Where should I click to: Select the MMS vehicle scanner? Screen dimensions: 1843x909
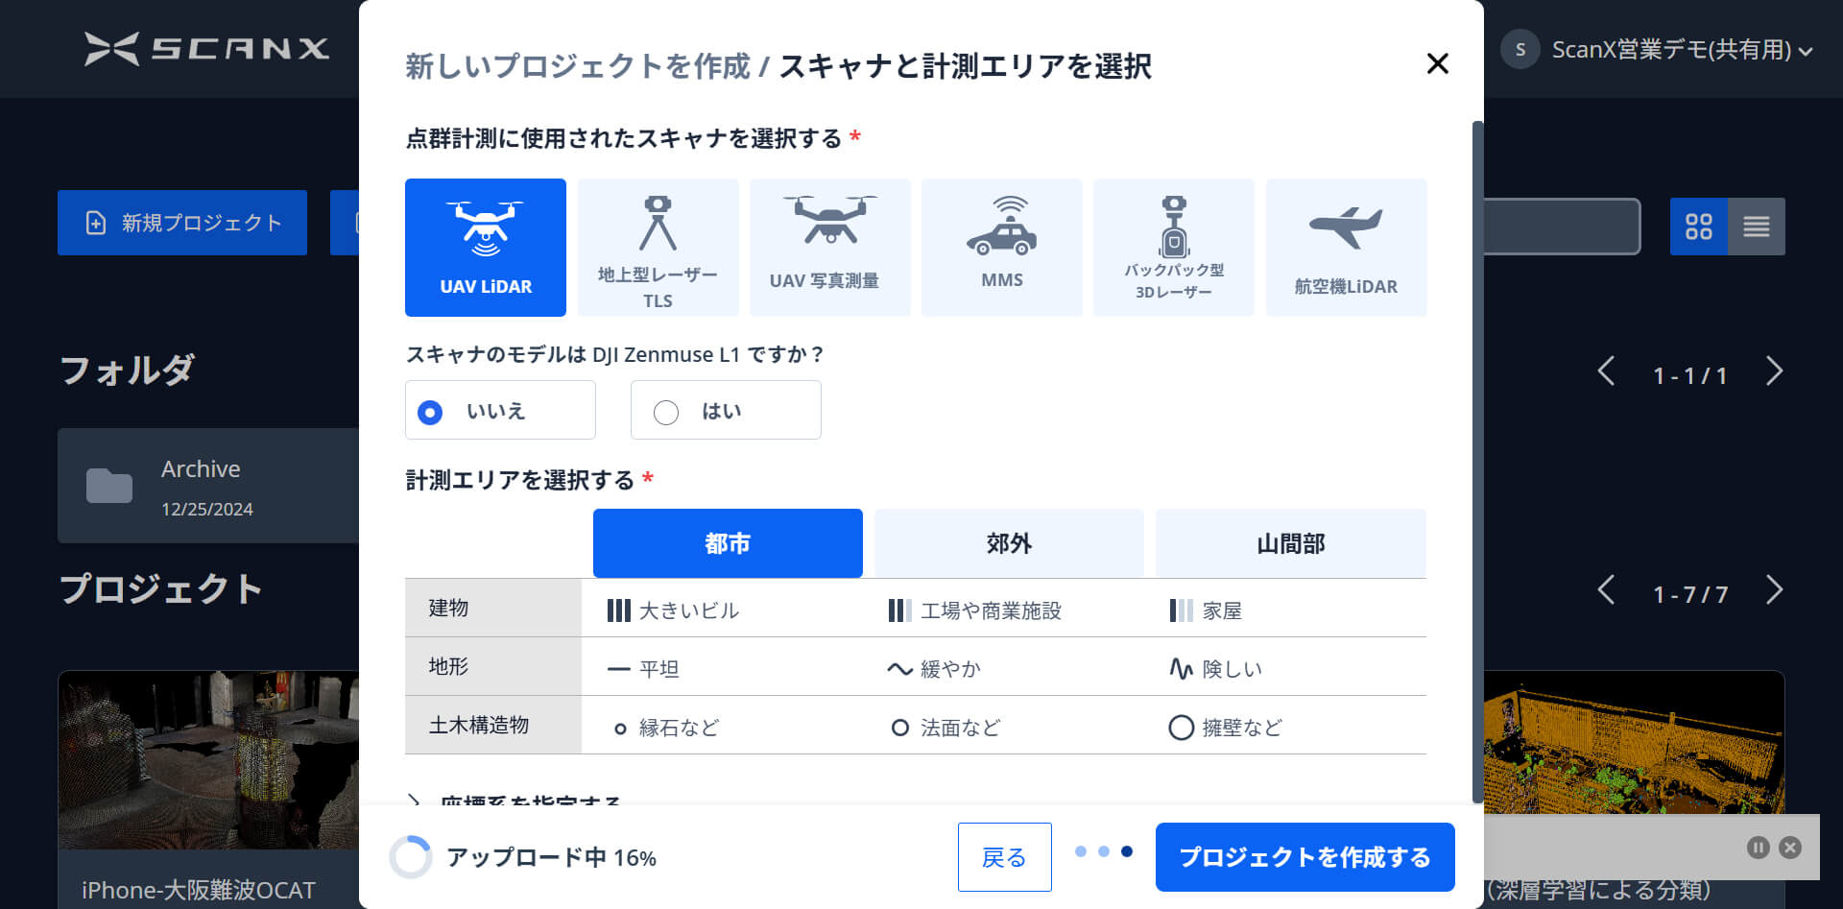coord(1001,247)
